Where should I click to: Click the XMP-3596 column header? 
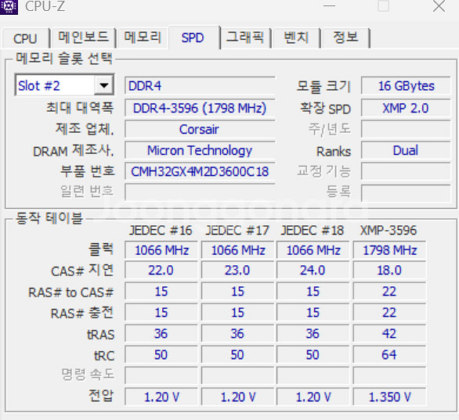point(389,230)
